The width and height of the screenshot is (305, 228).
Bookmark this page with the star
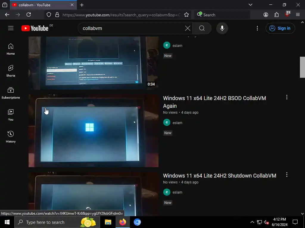pyautogui.click(x=186, y=15)
